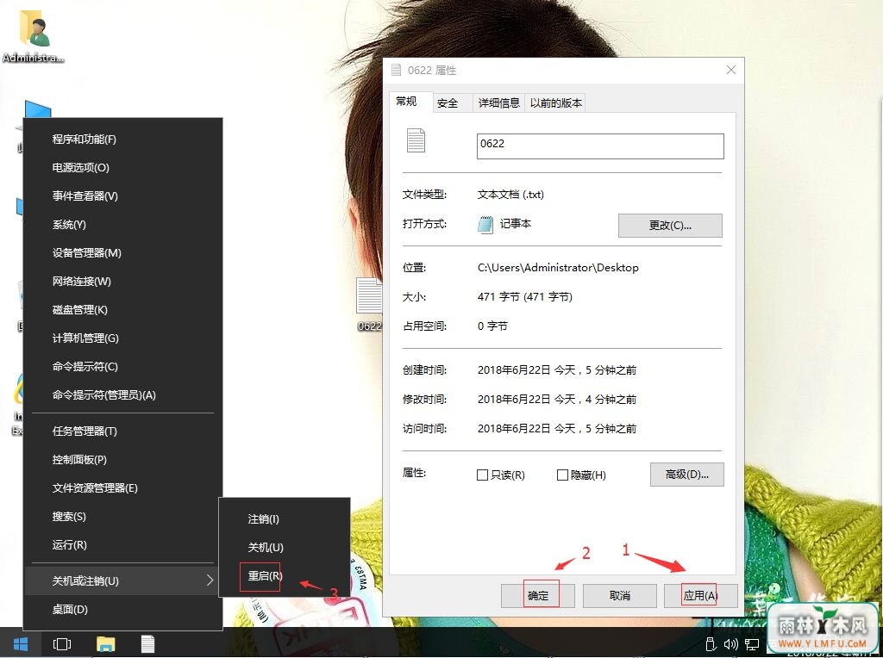This screenshot has height=658, width=883.
Task: Click the size value 471 字节 (471 字节)
Action: click(x=525, y=297)
